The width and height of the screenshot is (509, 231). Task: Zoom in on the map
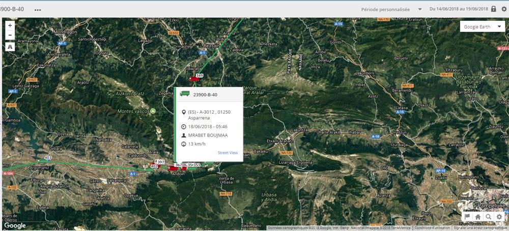[10, 25]
